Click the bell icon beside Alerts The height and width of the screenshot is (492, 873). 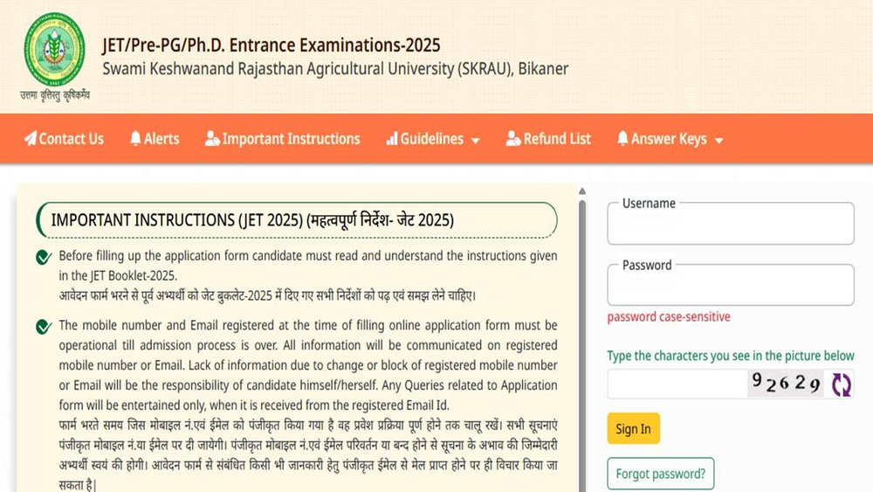tap(135, 138)
